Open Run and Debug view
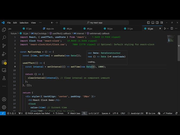The image size is (180, 135). [x=4, y=54]
